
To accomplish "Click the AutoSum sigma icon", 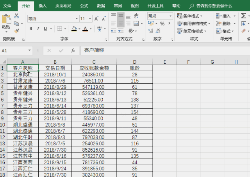I will pyautogui.click(x=243, y=16).
